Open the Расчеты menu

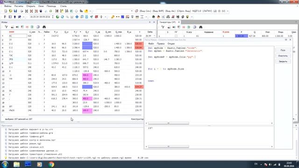pyautogui.click(x=19, y=6)
